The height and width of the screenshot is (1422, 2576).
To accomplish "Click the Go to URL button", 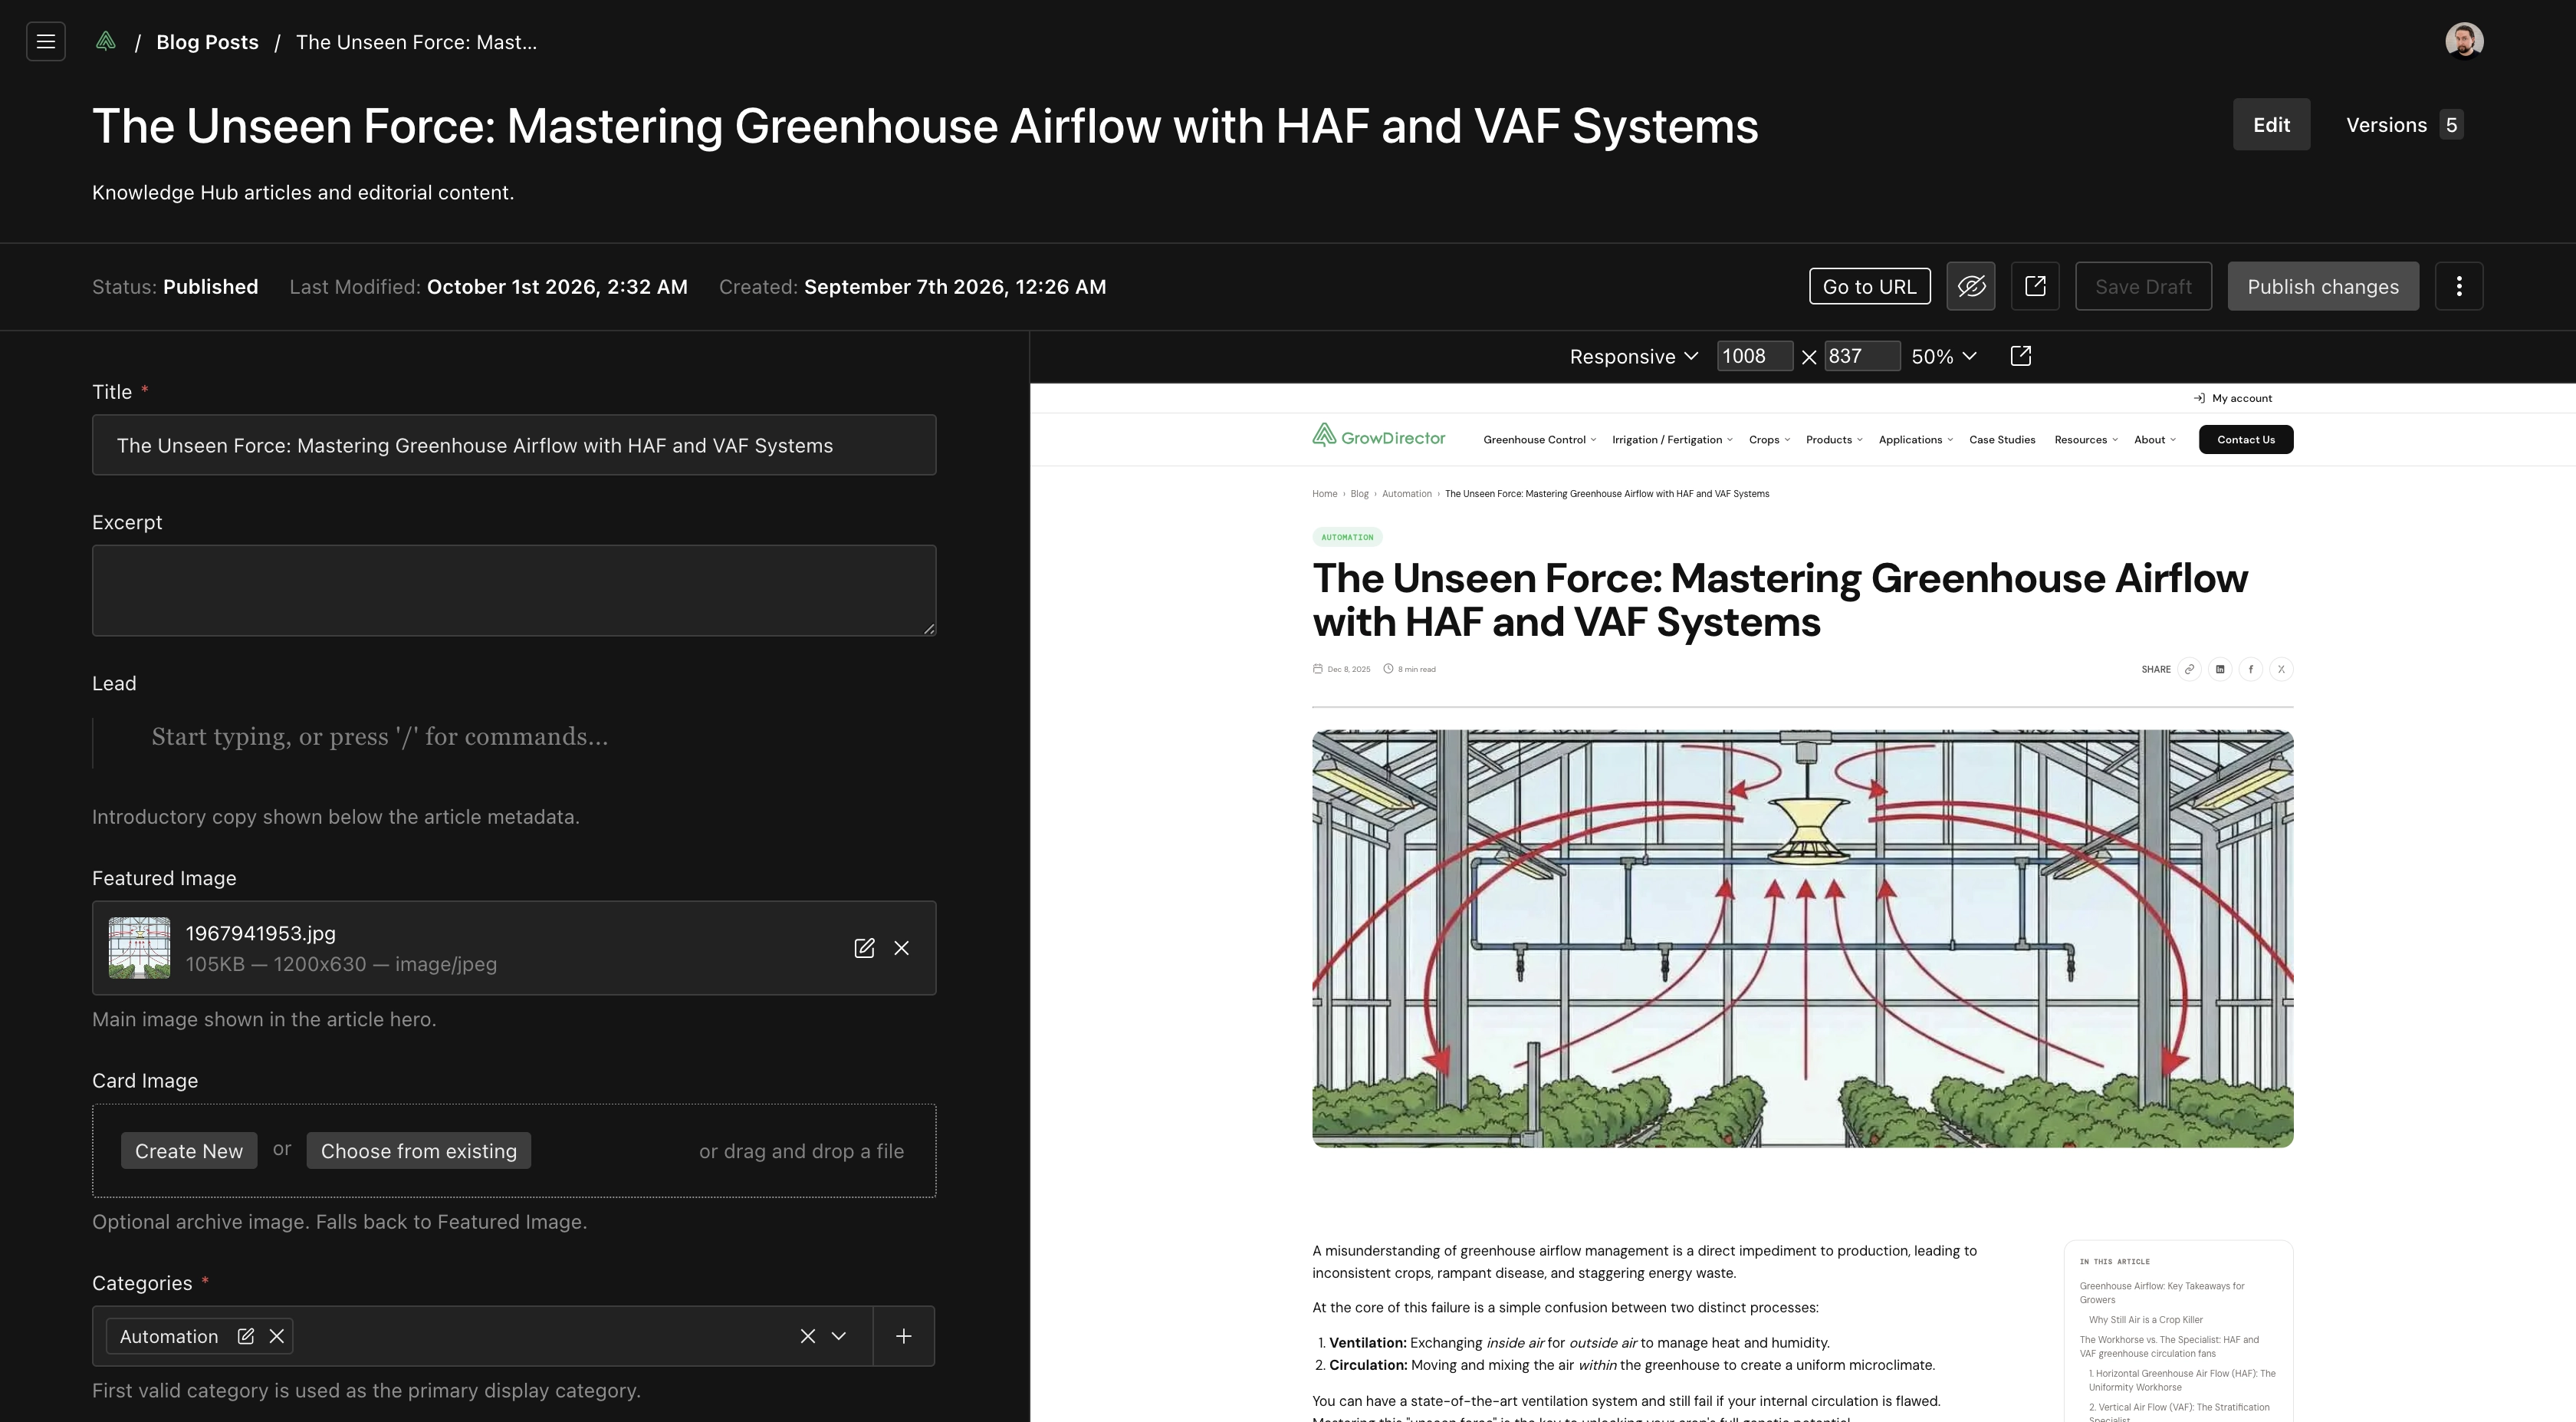I will click(x=1869, y=286).
